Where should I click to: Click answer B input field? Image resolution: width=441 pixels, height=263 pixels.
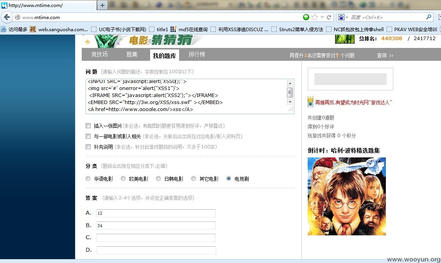(156, 226)
